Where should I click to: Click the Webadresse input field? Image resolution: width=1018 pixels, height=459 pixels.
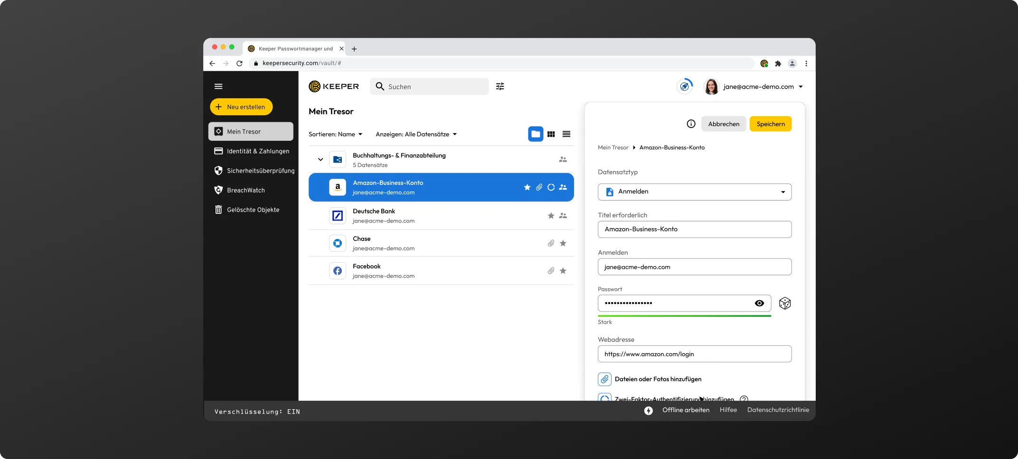pos(695,354)
